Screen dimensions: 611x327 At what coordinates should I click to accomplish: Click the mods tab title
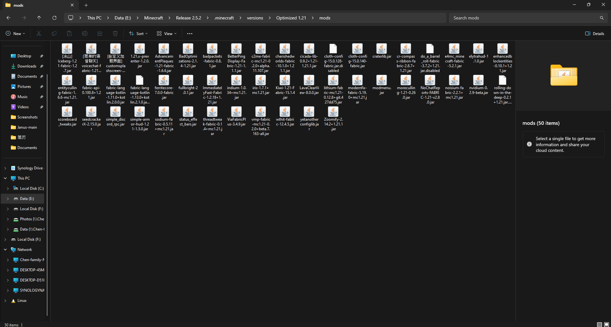(x=18, y=5)
